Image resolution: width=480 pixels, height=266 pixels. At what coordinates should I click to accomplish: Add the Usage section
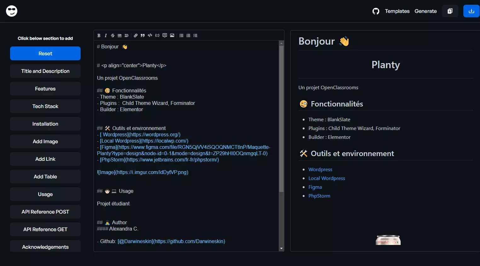pos(45,194)
